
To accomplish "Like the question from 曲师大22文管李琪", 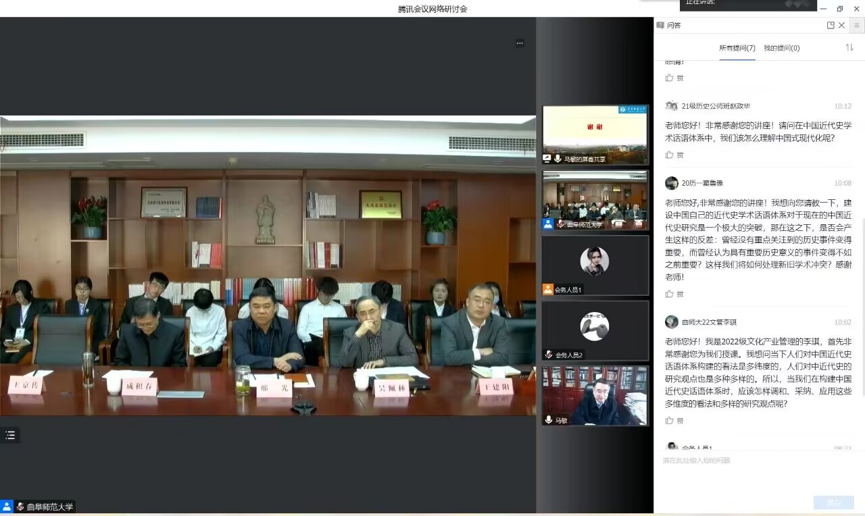I will [x=670, y=420].
